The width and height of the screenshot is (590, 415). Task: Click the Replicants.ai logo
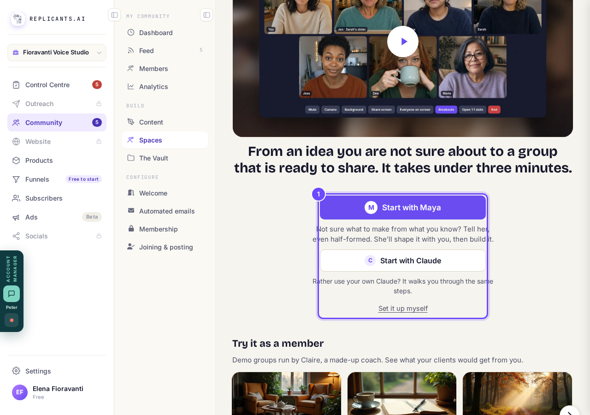pyautogui.click(x=48, y=19)
